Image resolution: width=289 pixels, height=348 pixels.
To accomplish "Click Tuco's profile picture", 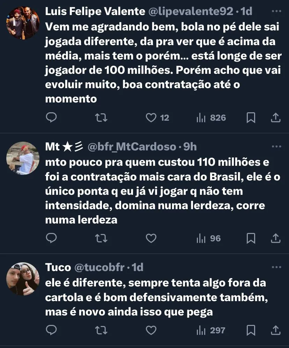I will coord(23,278).
